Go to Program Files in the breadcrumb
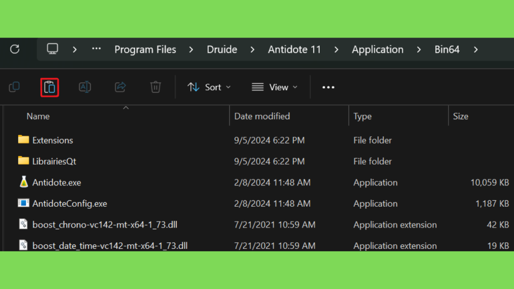This screenshot has width=514, height=289. coord(145,50)
